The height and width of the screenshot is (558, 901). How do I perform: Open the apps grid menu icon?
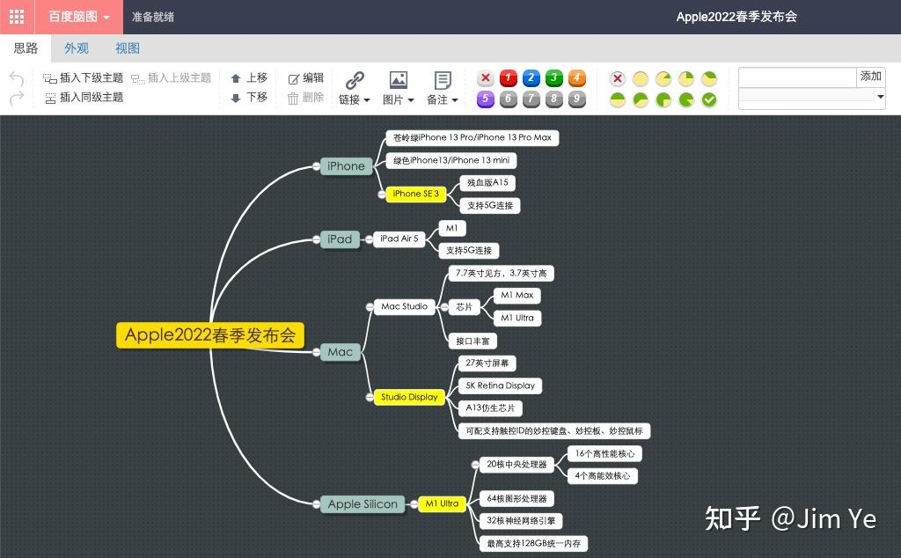click(x=17, y=17)
